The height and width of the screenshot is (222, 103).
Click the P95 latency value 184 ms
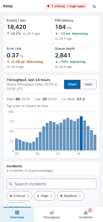pos(63,27)
